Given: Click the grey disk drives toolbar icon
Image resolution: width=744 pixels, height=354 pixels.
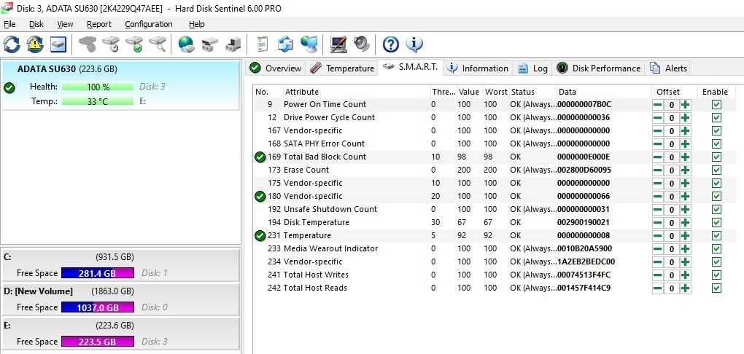Looking at the screenshot, I should 210,44.
